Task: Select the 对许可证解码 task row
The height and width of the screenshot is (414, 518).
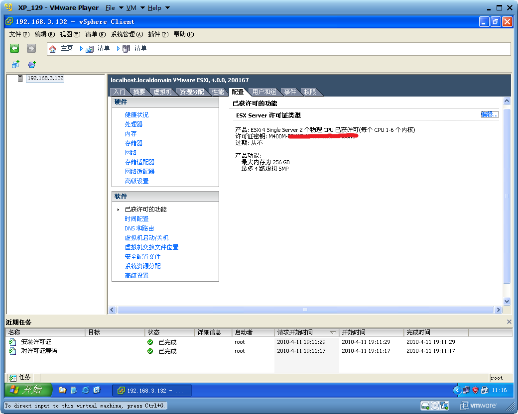Action: coord(259,351)
